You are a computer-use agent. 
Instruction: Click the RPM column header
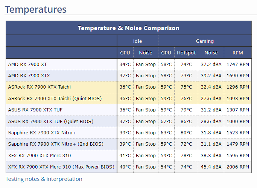pos(237,53)
